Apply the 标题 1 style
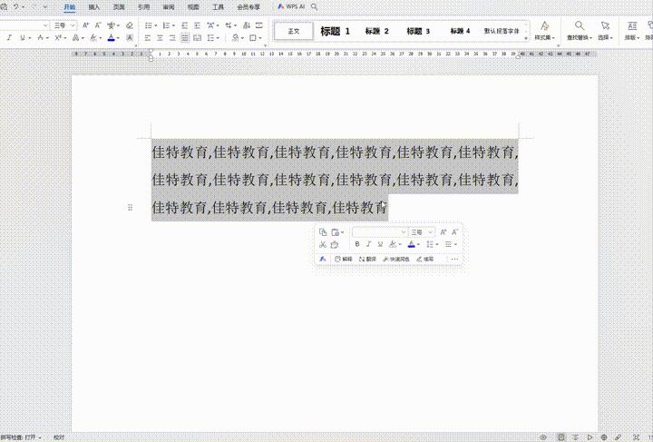Image resolution: width=653 pixels, height=442 pixels. (335, 31)
